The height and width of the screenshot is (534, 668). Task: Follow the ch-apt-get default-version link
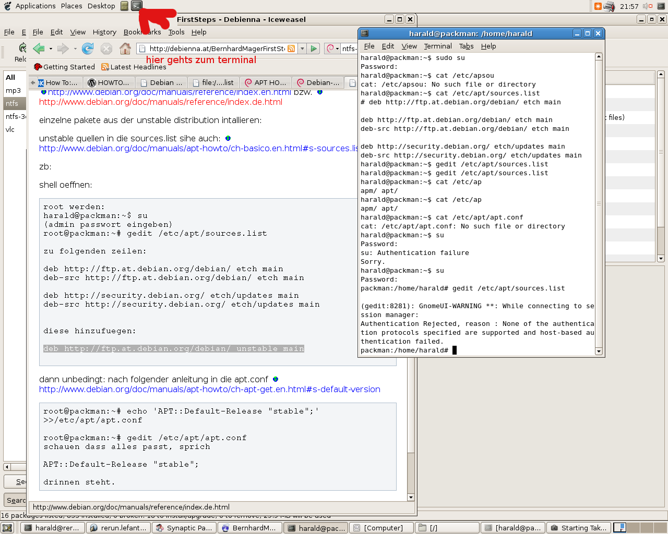point(210,389)
